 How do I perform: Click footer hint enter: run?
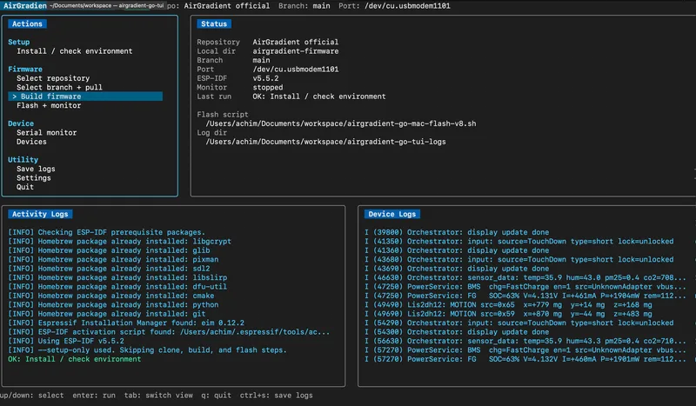click(94, 396)
